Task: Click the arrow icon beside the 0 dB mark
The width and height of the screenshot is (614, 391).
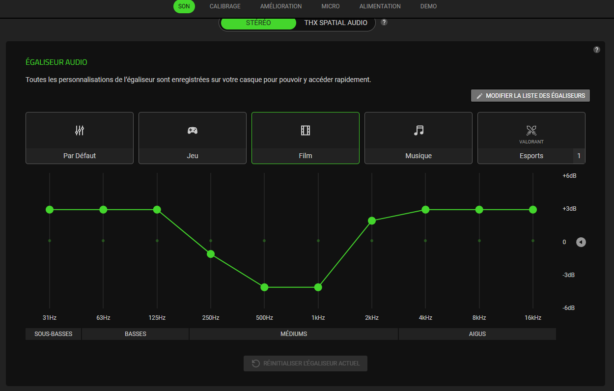Action: [x=581, y=242]
